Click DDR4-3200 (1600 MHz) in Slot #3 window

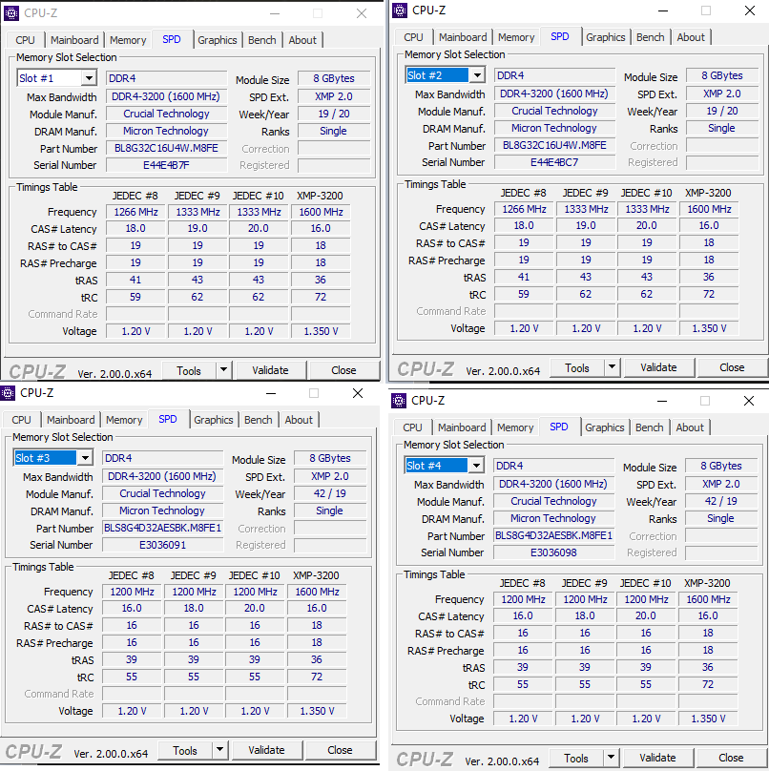pos(162,476)
